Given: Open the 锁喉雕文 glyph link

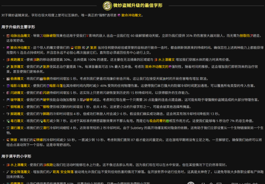Looking at the screenshot, I should (x=18, y=107).
